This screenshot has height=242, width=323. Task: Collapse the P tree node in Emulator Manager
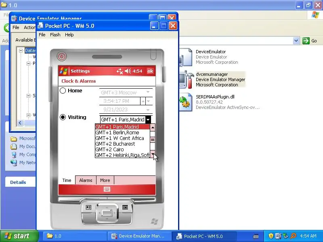[x=28, y=64]
